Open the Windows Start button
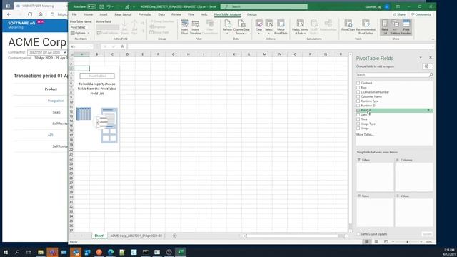Screen dimensions: 457x257 pyautogui.click(x=6, y=252)
